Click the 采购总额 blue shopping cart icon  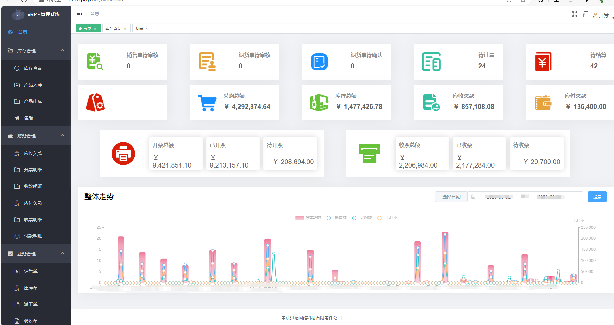(207, 102)
